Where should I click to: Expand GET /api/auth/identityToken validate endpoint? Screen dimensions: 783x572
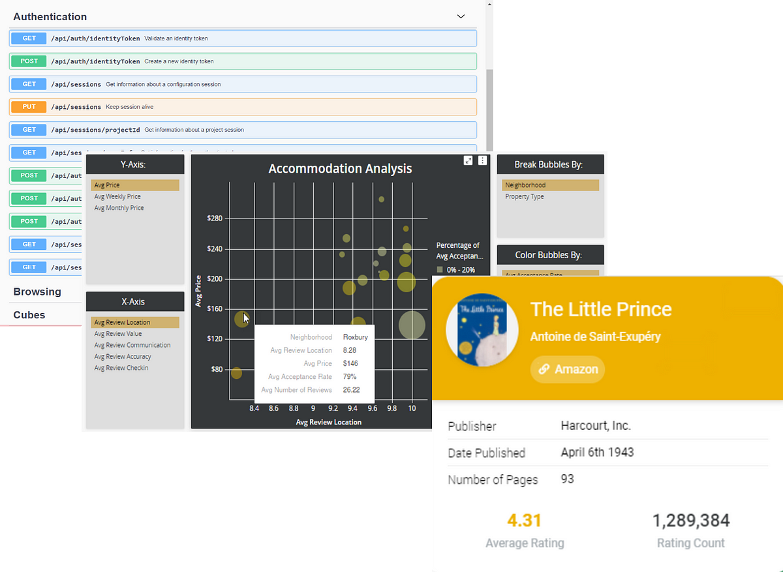[243, 38]
